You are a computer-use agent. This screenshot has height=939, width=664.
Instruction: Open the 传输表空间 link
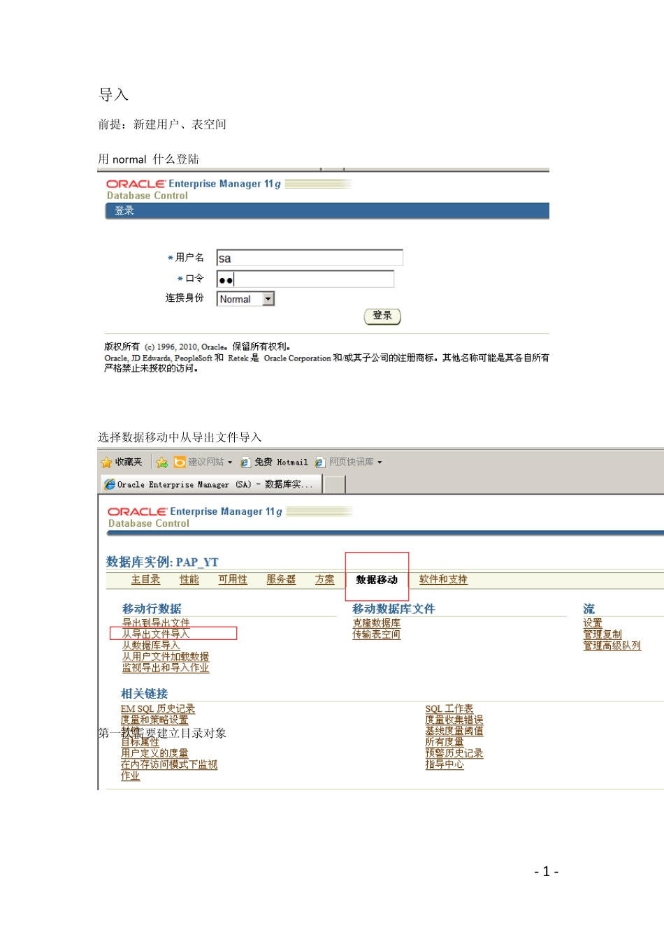[377, 634]
